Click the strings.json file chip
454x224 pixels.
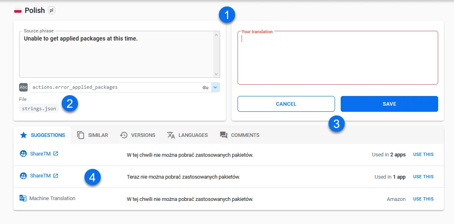tap(39, 109)
